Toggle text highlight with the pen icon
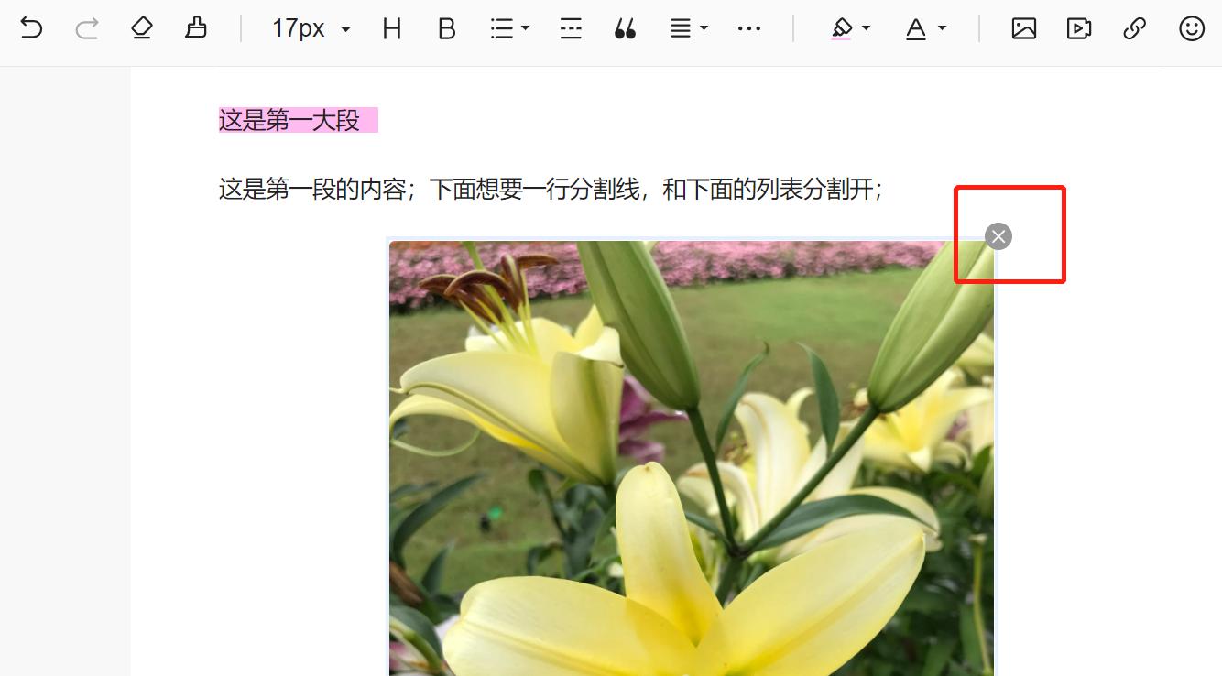Image resolution: width=1222 pixels, height=676 pixels. [x=843, y=28]
